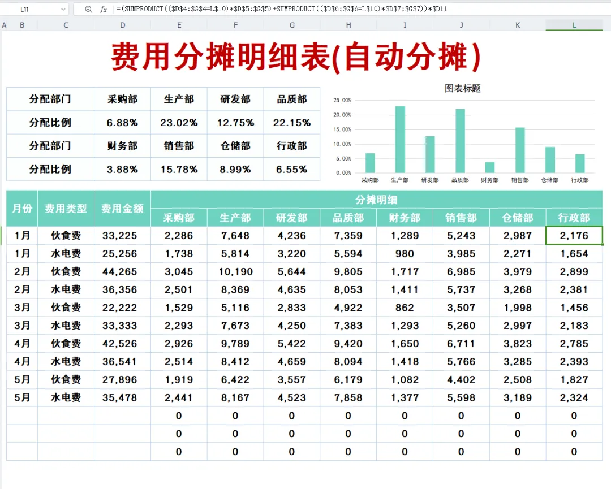Click the 6.88% ratio cell for 采购部

[122, 123]
